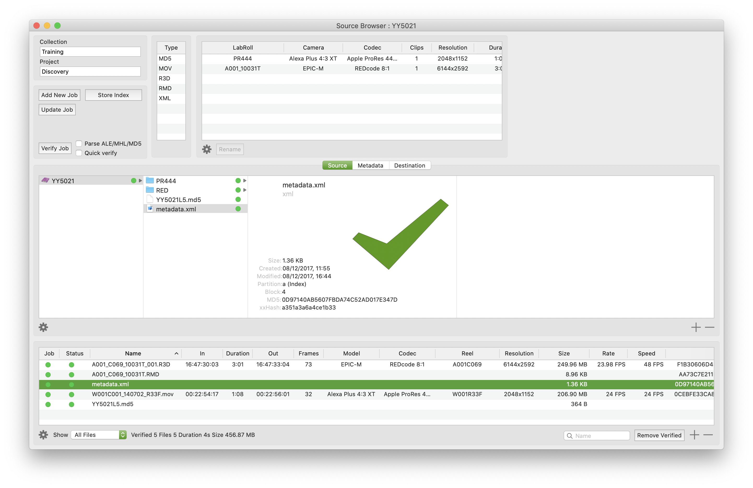Image resolution: width=753 pixels, height=488 pixels.
Task: Click the RED folder icon
Action: click(150, 190)
